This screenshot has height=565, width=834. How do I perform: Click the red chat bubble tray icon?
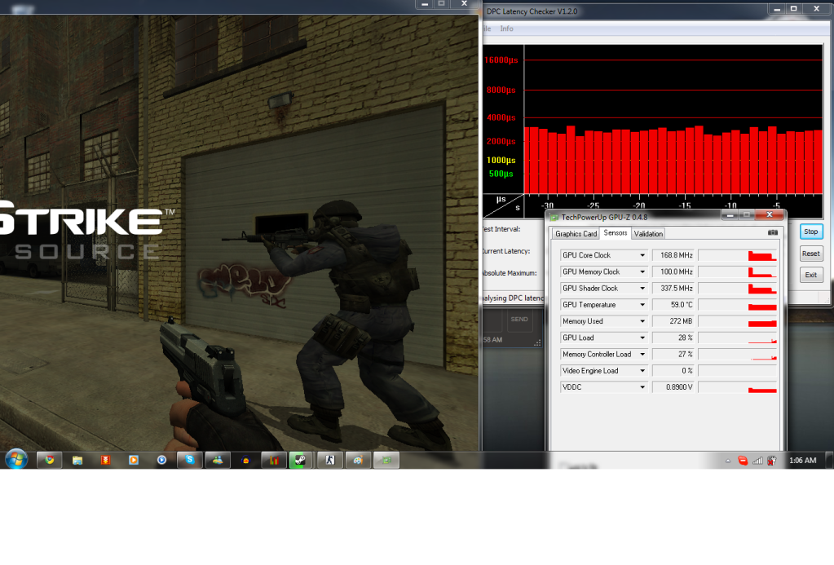click(x=743, y=461)
